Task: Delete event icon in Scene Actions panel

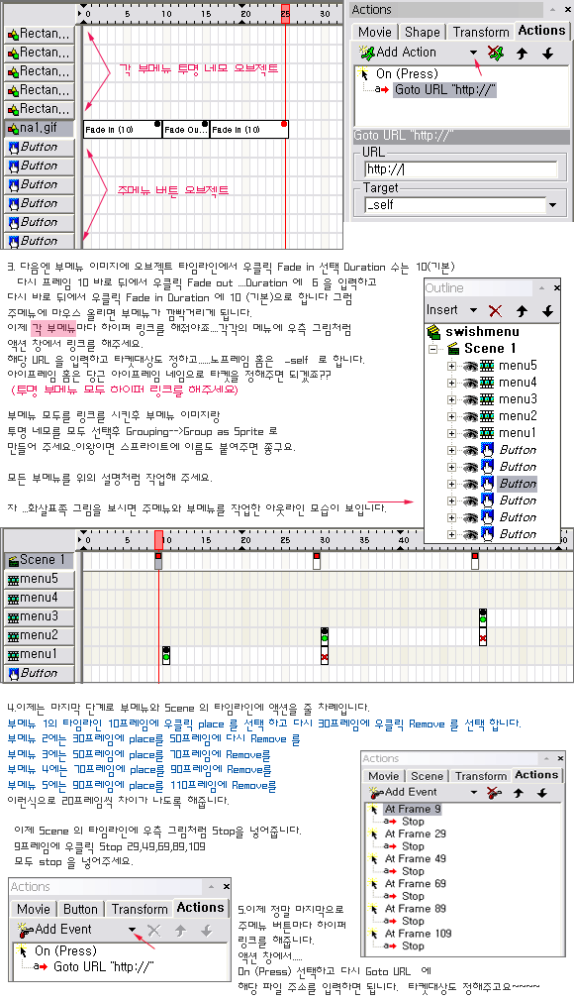Action: coord(494,793)
